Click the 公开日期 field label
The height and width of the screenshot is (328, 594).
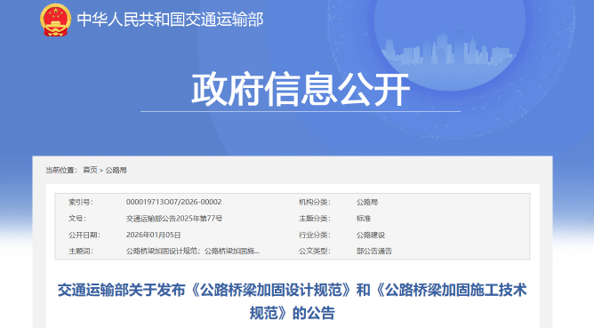point(84,235)
